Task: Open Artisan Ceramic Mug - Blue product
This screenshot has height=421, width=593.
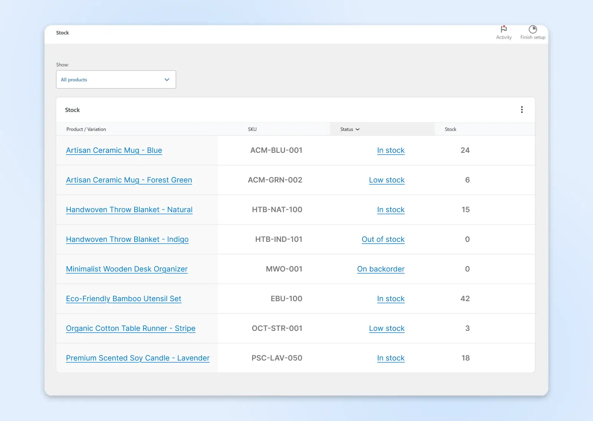Action: pyautogui.click(x=114, y=150)
